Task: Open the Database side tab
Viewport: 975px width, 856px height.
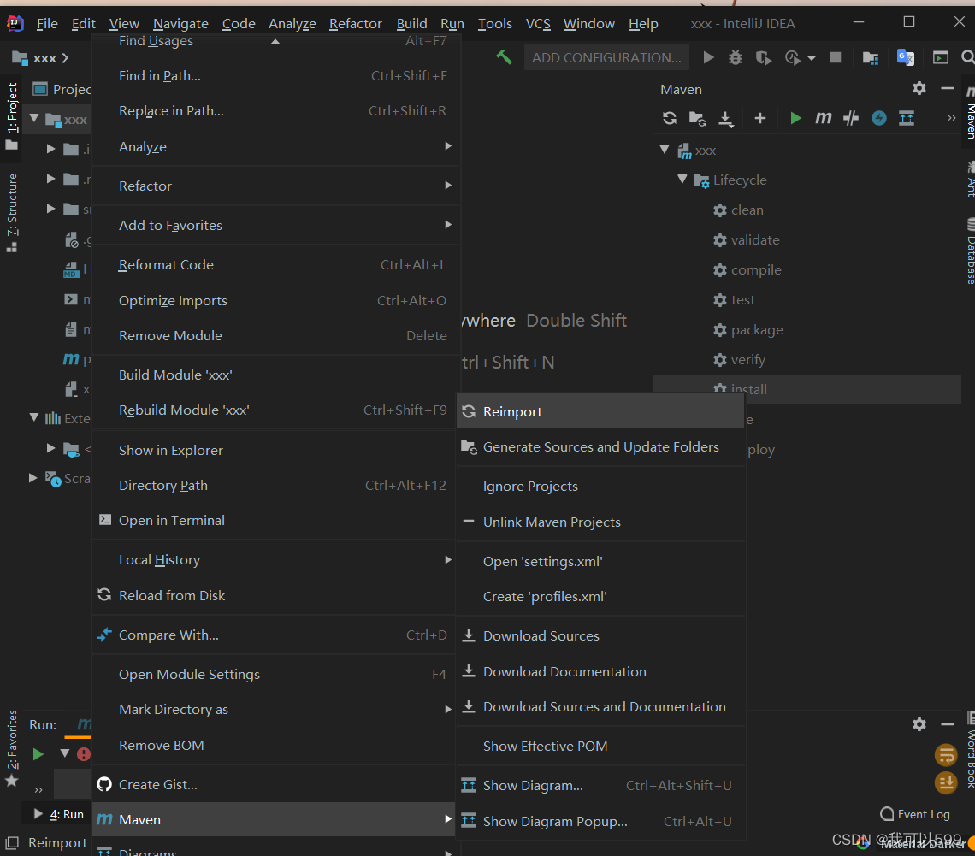Action: tap(970, 251)
